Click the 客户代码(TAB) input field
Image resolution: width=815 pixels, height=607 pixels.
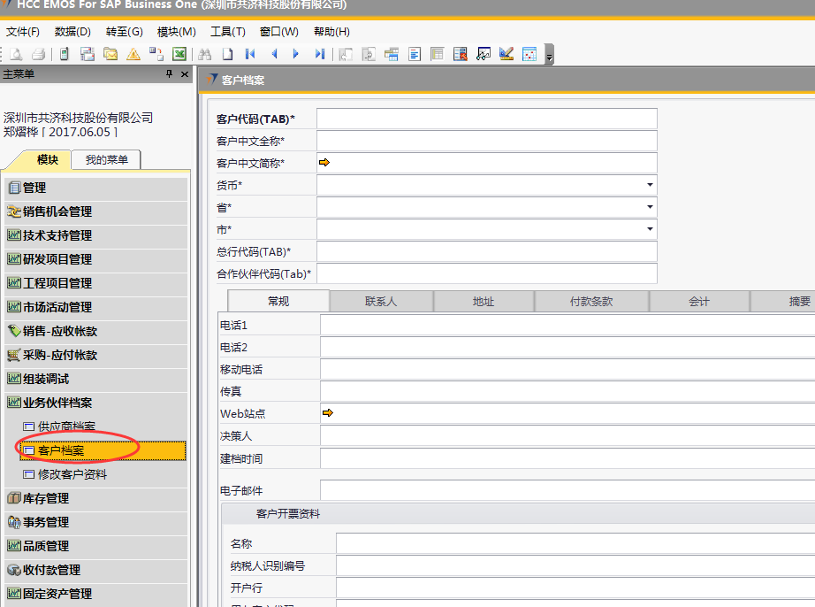486,119
